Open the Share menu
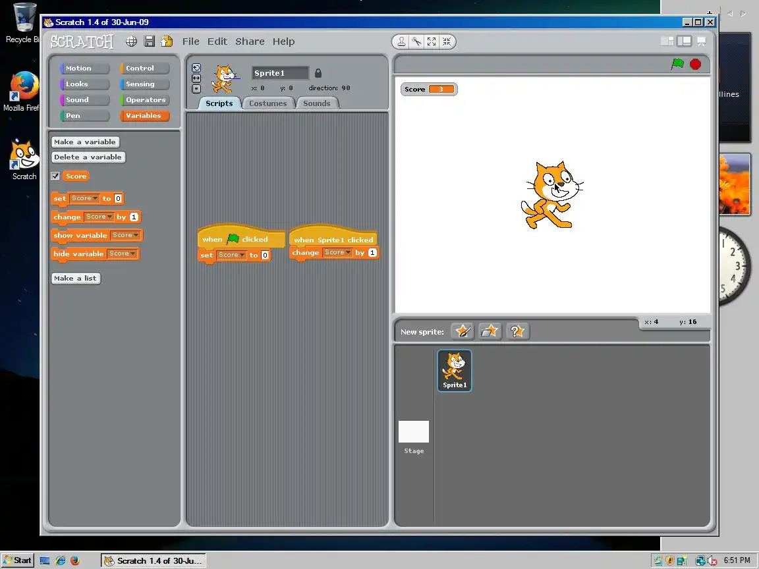This screenshot has width=759, height=569. click(x=250, y=41)
